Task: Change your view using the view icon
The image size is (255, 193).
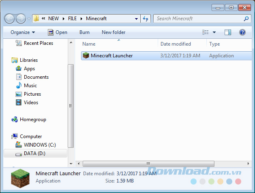Action: click(206, 32)
